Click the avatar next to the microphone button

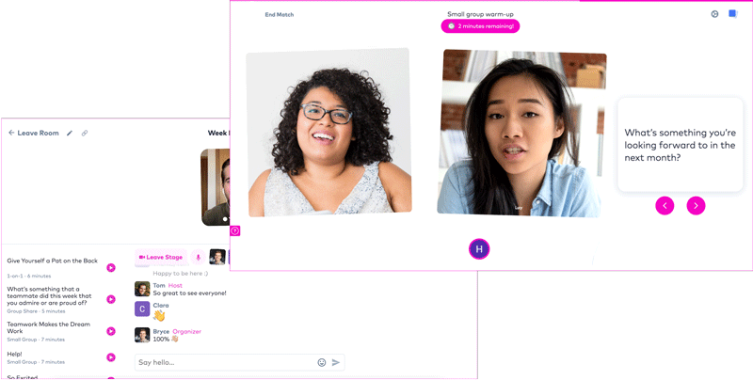point(217,257)
